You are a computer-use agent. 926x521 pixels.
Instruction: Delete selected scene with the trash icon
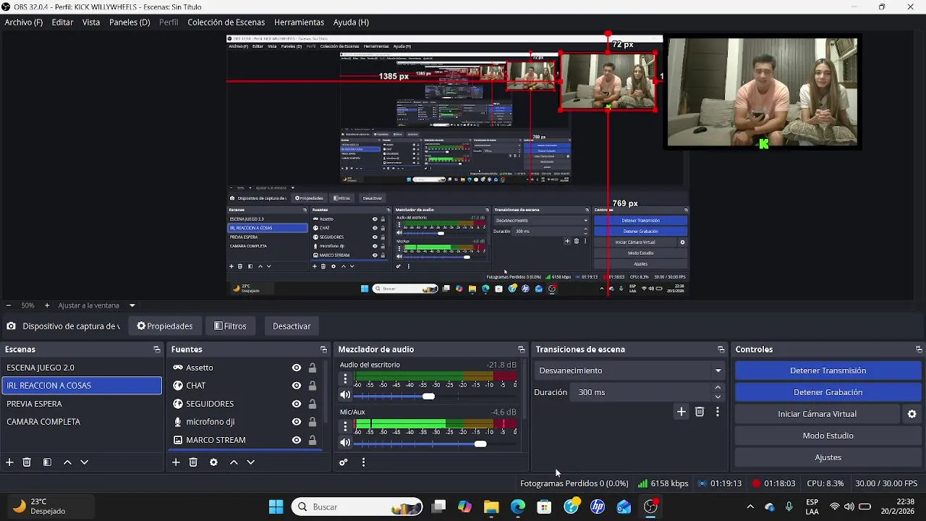27,462
